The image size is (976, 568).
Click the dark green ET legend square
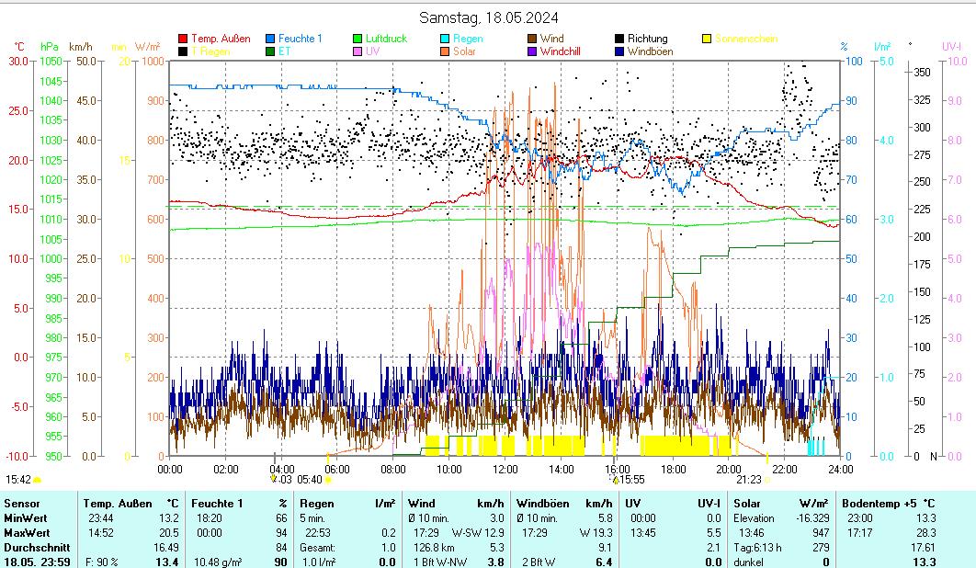coord(270,52)
